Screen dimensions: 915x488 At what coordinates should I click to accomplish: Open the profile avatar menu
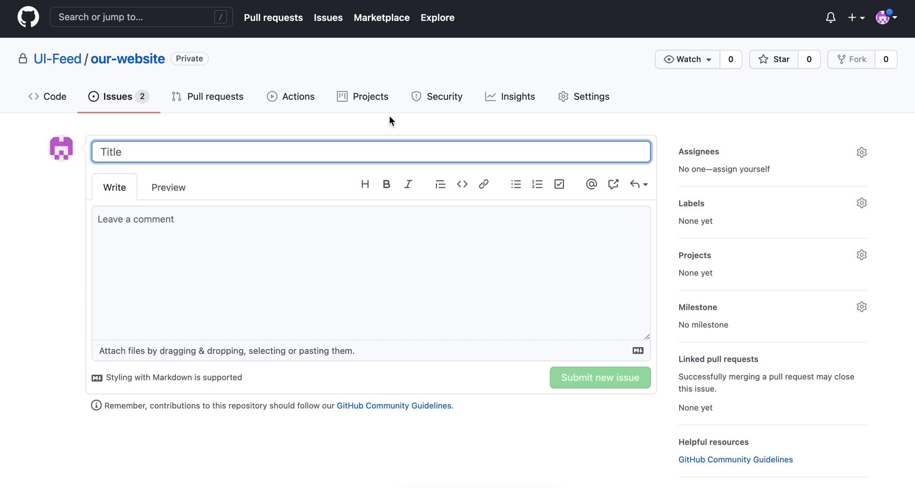tap(886, 18)
